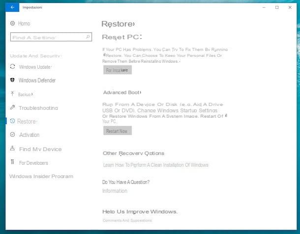Click the Backup upward arrow icon

pos(12,94)
